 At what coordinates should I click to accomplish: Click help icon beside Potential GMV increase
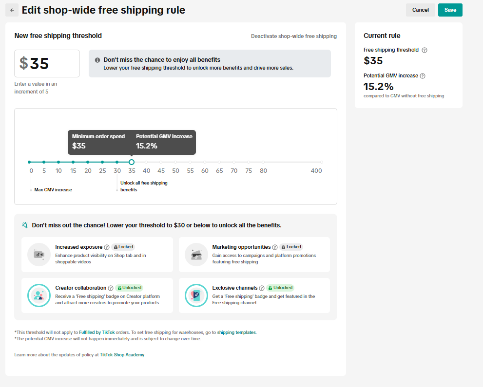point(423,76)
